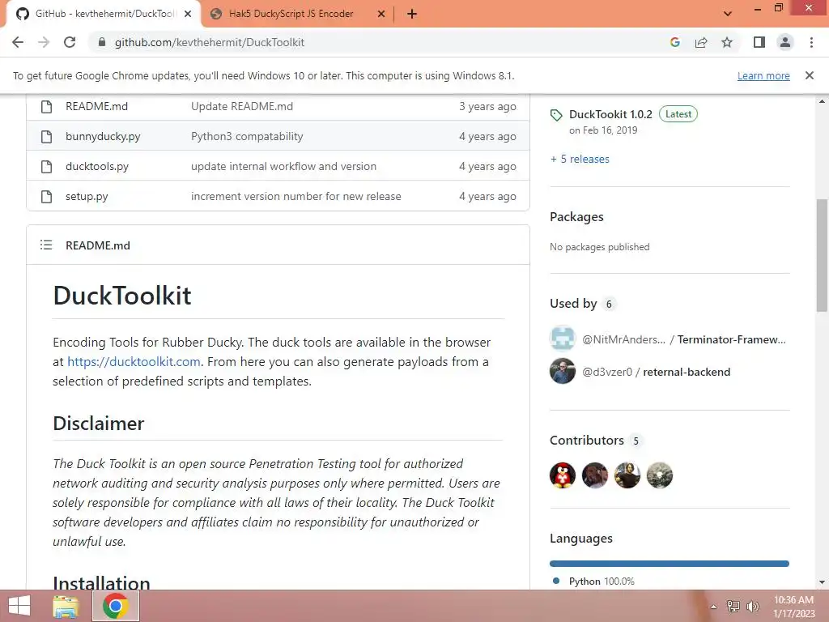This screenshot has height=622, width=829.
Task: Click the third contributor avatar
Action: (x=627, y=475)
